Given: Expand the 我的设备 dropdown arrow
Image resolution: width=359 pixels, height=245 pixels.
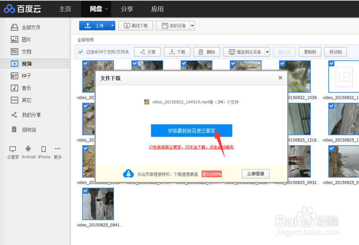Looking at the screenshot, I should point(192,25).
